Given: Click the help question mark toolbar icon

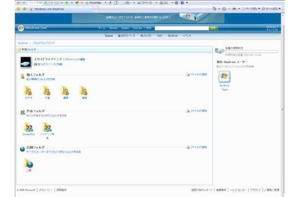Looking at the screenshot, I should pyautogui.click(x=182, y=2).
